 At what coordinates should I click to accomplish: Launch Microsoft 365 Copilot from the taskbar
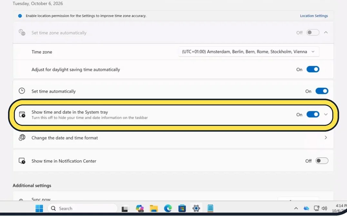[140, 208]
